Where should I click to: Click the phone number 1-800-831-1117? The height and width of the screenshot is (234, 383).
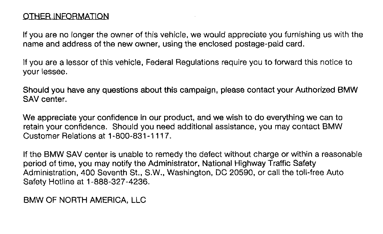(139, 136)
